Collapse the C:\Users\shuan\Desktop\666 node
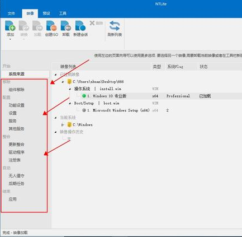Viewport: 242px width, 237px height. point(63,82)
